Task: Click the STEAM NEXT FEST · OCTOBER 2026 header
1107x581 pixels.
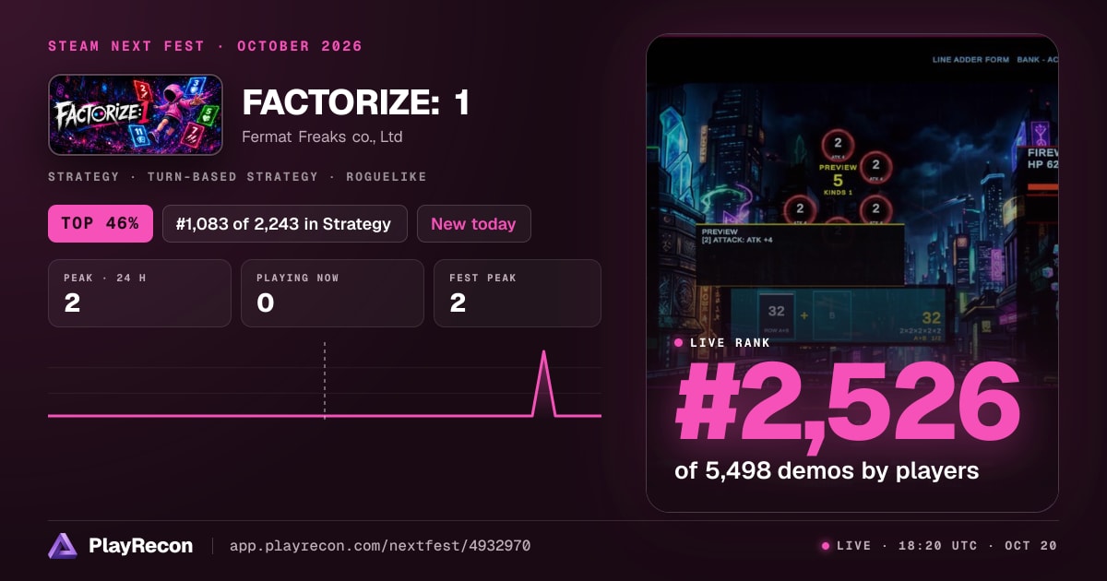Action: pyautogui.click(x=205, y=46)
